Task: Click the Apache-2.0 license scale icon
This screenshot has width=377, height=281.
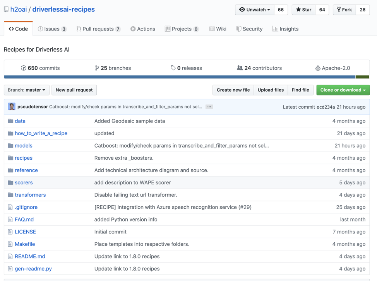Action: point(318,68)
